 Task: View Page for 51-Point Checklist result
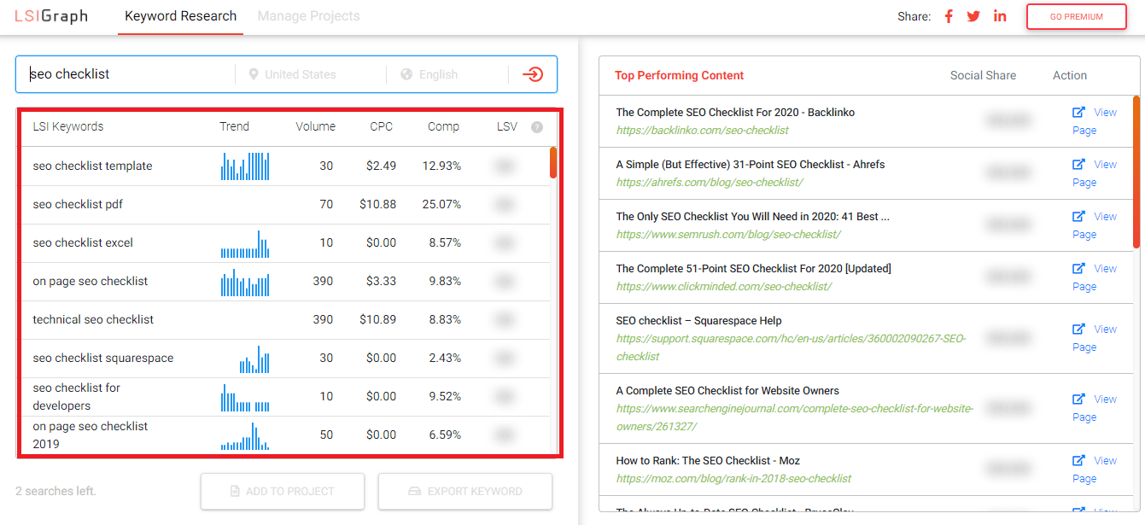(x=1095, y=277)
